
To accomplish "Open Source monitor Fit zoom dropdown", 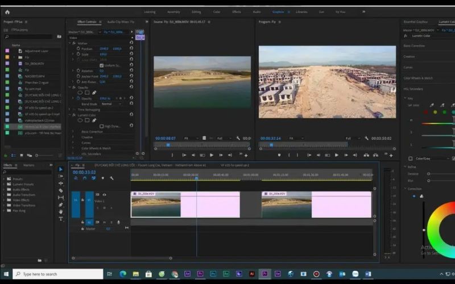I will point(191,138).
